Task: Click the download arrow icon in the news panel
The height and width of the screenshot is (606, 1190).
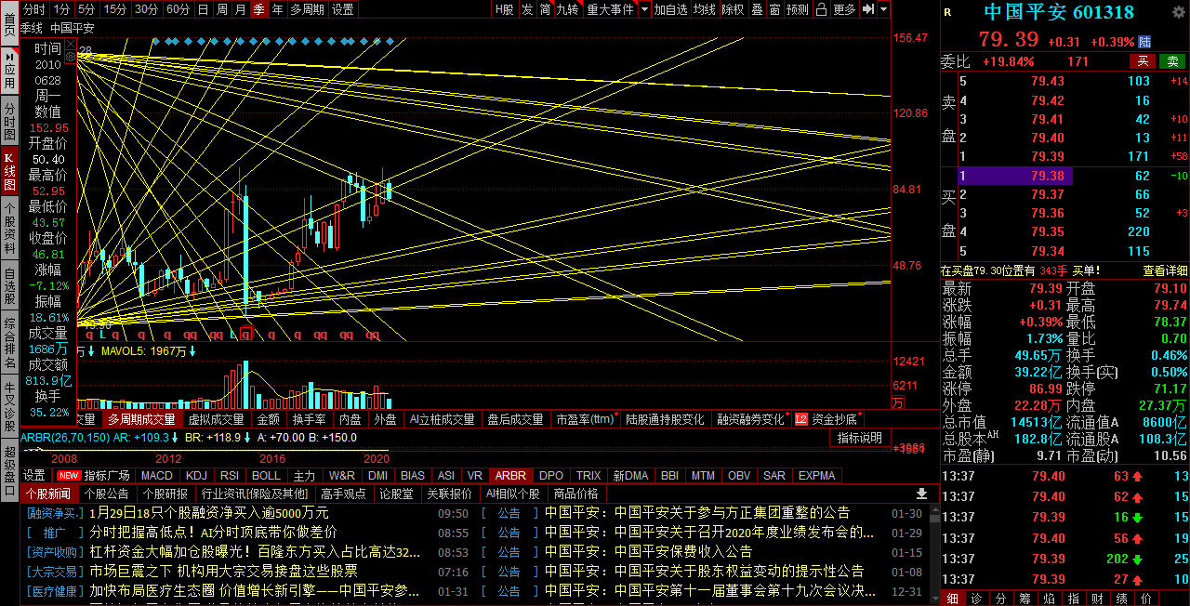Action: 921,494
